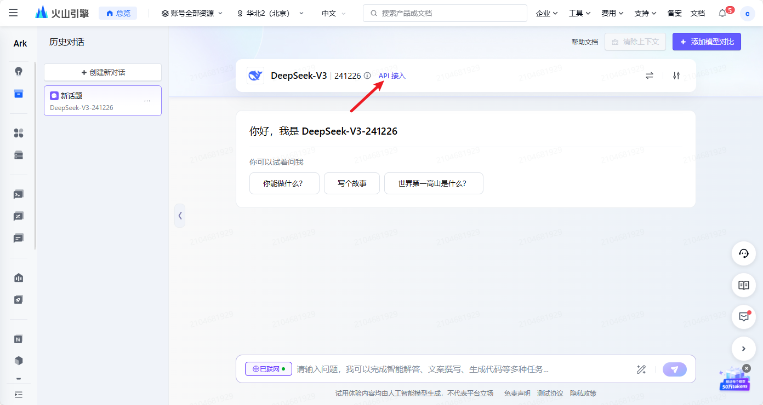This screenshot has height=405, width=763.
Task: Select the 新话题 conversation entry
Action: click(103, 101)
